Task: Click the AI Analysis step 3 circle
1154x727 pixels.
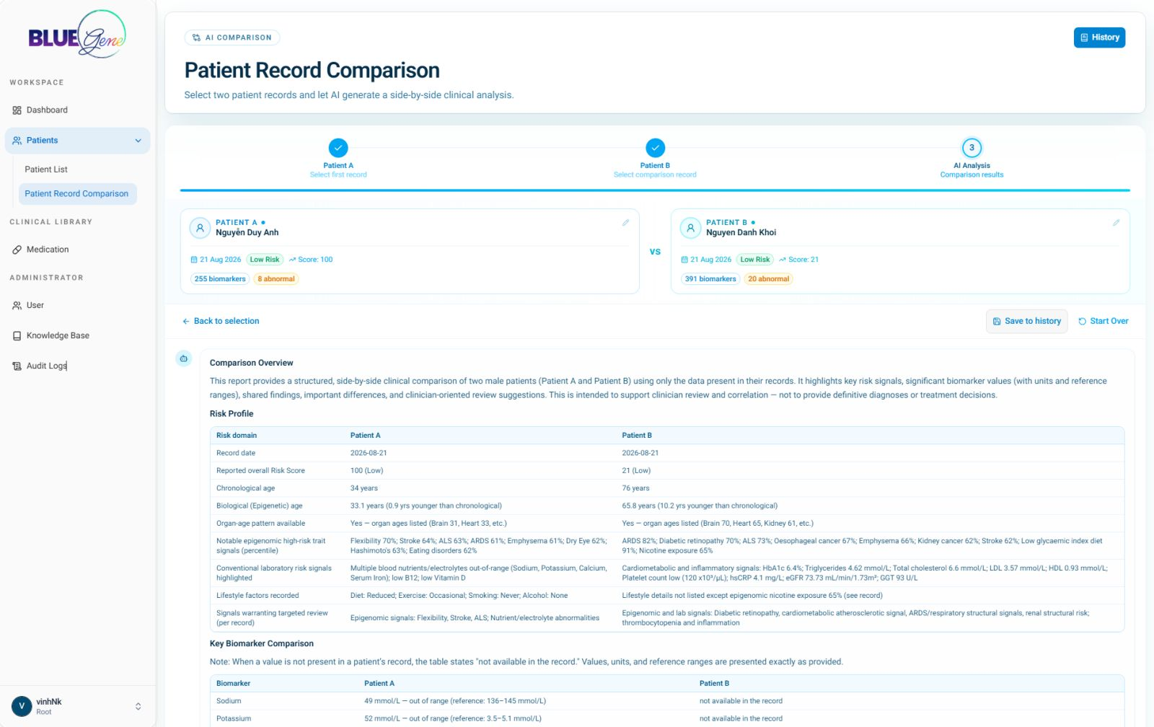Action: (972, 148)
